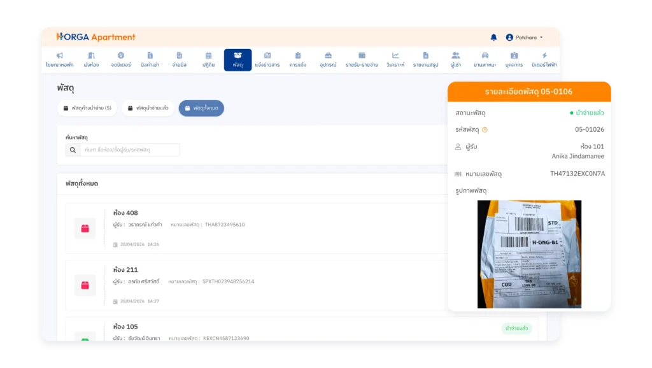Select the active พัสดุ parcel menu
Image resolution: width=652 pixels, height=368 pixels.
pyautogui.click(x=238, y=60)
